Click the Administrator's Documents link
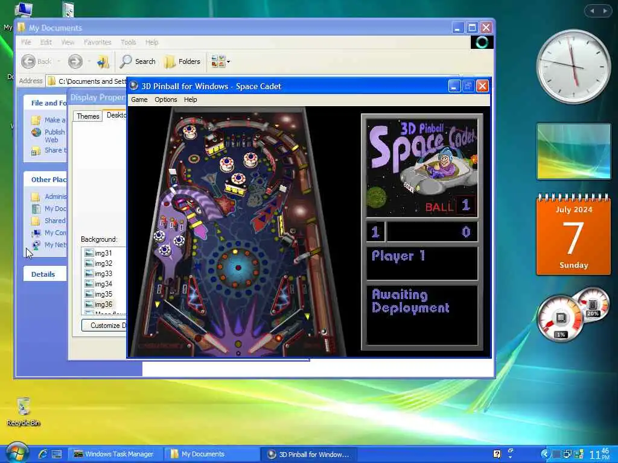The width and height of the screenshot is (618, 463). tap(49, 196)
